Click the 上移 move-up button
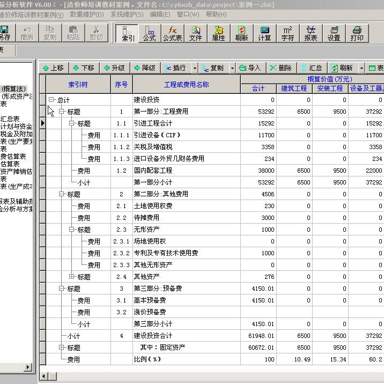The width and height of the screenshot is (384, 384). click(x=53, y=68)
